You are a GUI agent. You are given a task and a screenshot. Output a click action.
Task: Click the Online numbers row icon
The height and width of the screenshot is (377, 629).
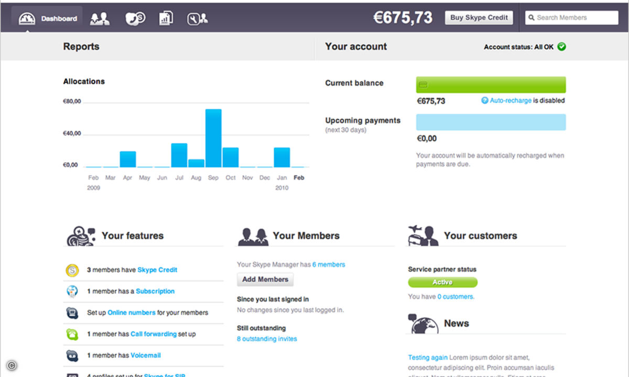(x=72, y=313)
